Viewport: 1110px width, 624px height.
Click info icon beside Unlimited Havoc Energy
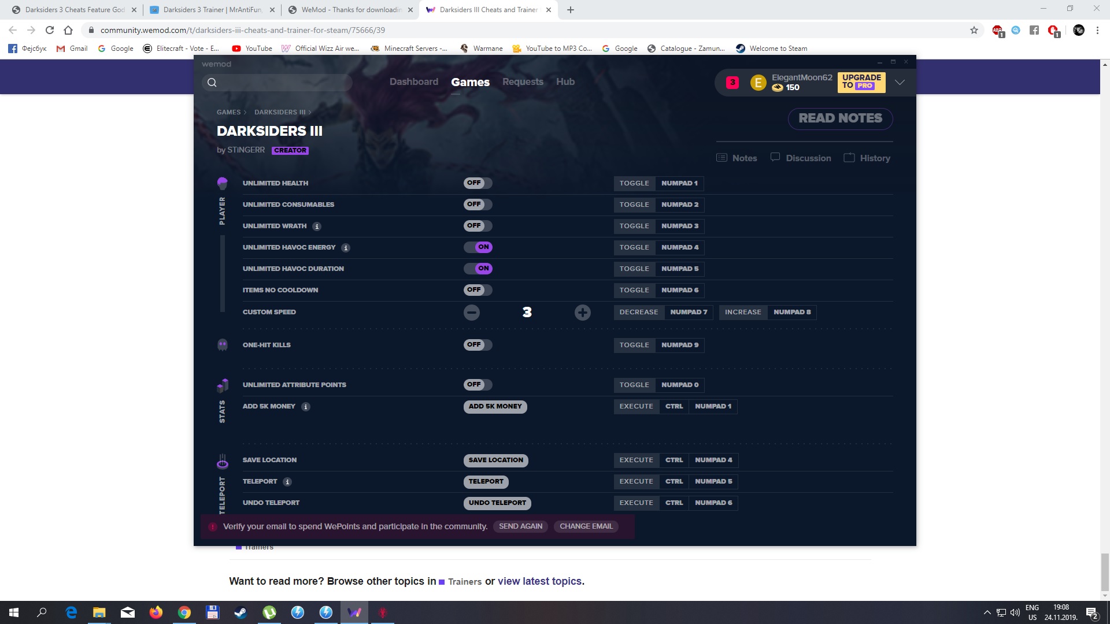(x=346, y=248)
